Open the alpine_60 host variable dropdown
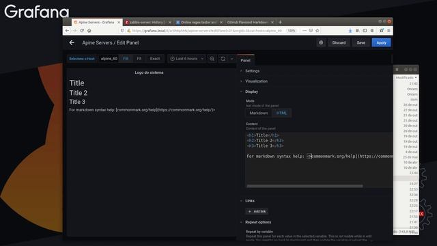 pyautogui.click(x=109, y=59)
